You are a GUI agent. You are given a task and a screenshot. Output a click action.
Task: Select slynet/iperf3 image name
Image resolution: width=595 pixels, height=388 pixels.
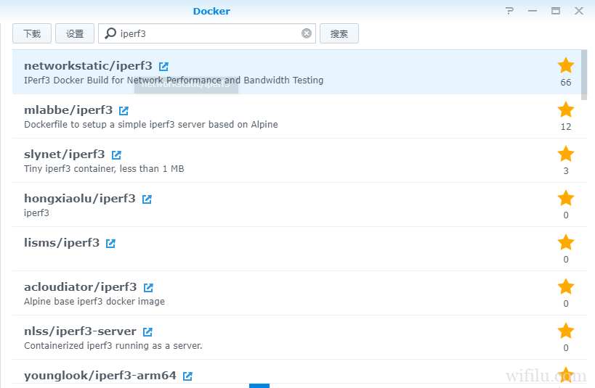[x=65, y=154]
